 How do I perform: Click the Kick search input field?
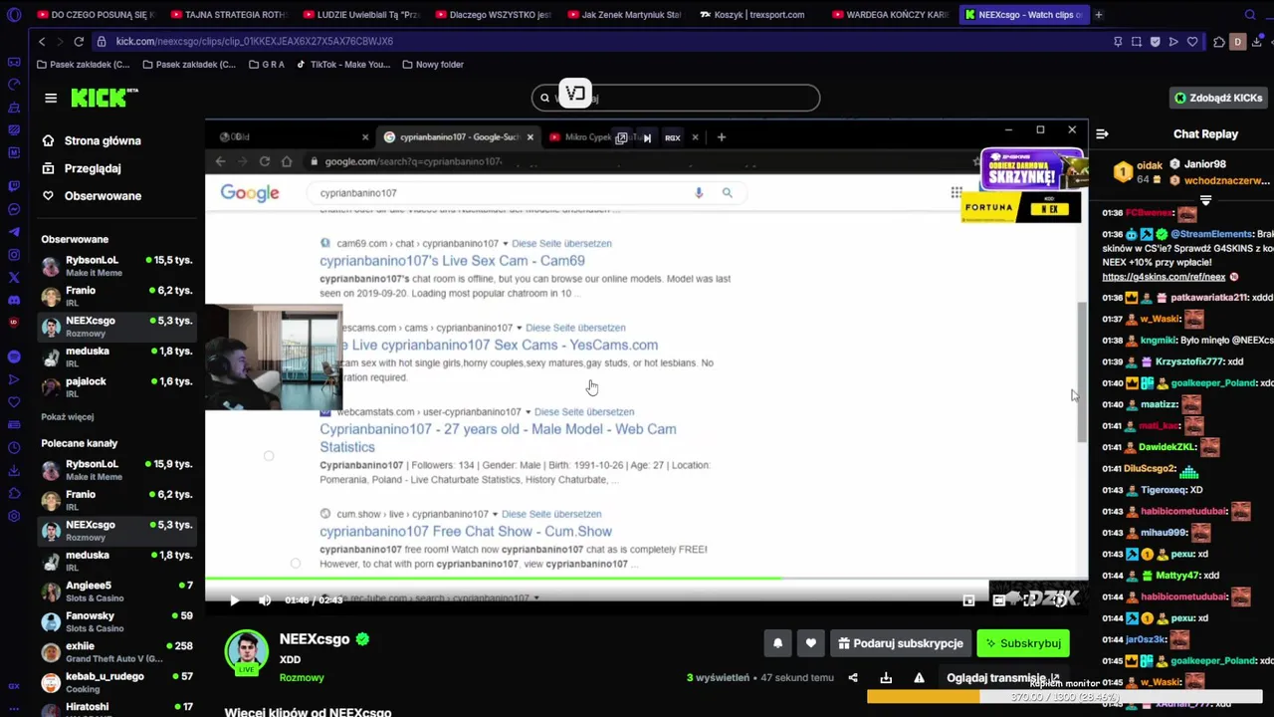(x=677, y=98)
